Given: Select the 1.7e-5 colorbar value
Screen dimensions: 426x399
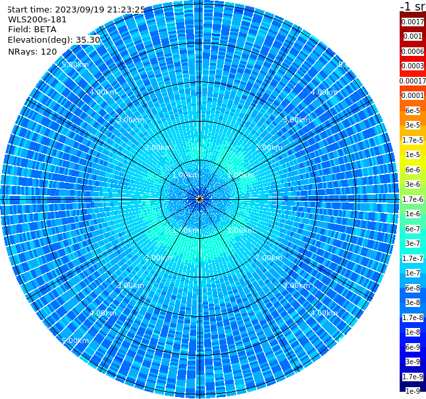Looking at the screenshot, I should click(413, 140).
